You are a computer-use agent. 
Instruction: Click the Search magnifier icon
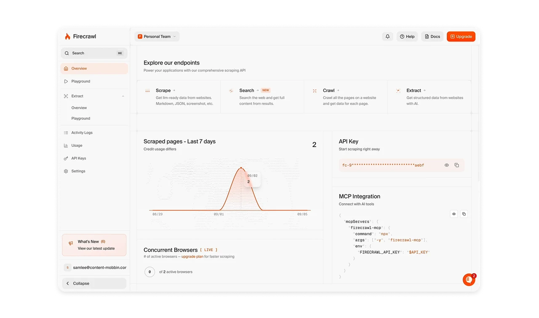pyautogui.click(x=67, y=53)
